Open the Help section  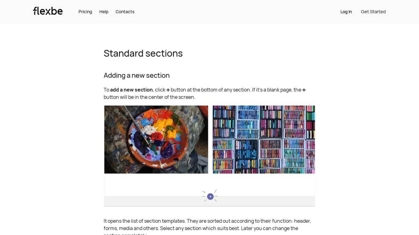click(104, 11)
